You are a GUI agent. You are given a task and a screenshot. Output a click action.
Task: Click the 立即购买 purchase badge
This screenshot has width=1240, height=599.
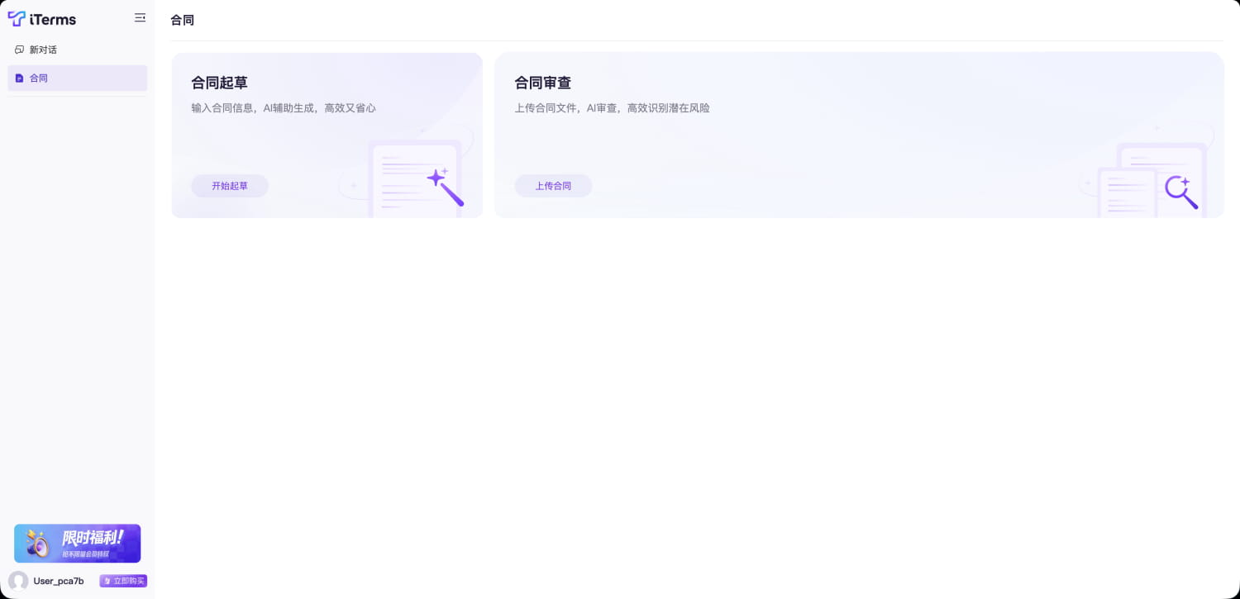pyautogui.click(x=123, y=581)
